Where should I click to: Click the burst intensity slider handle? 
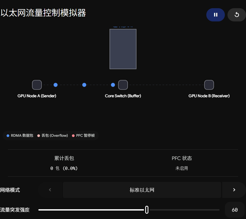click(x=147, y=210)
